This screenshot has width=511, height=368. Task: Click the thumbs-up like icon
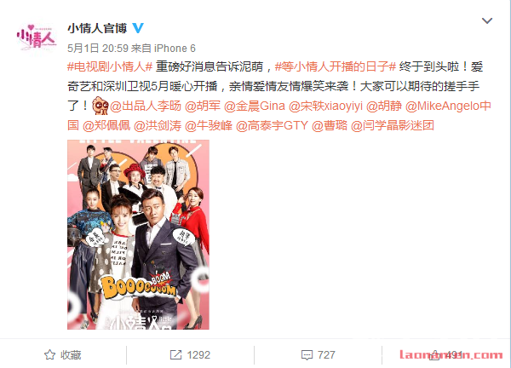[434, 354]
